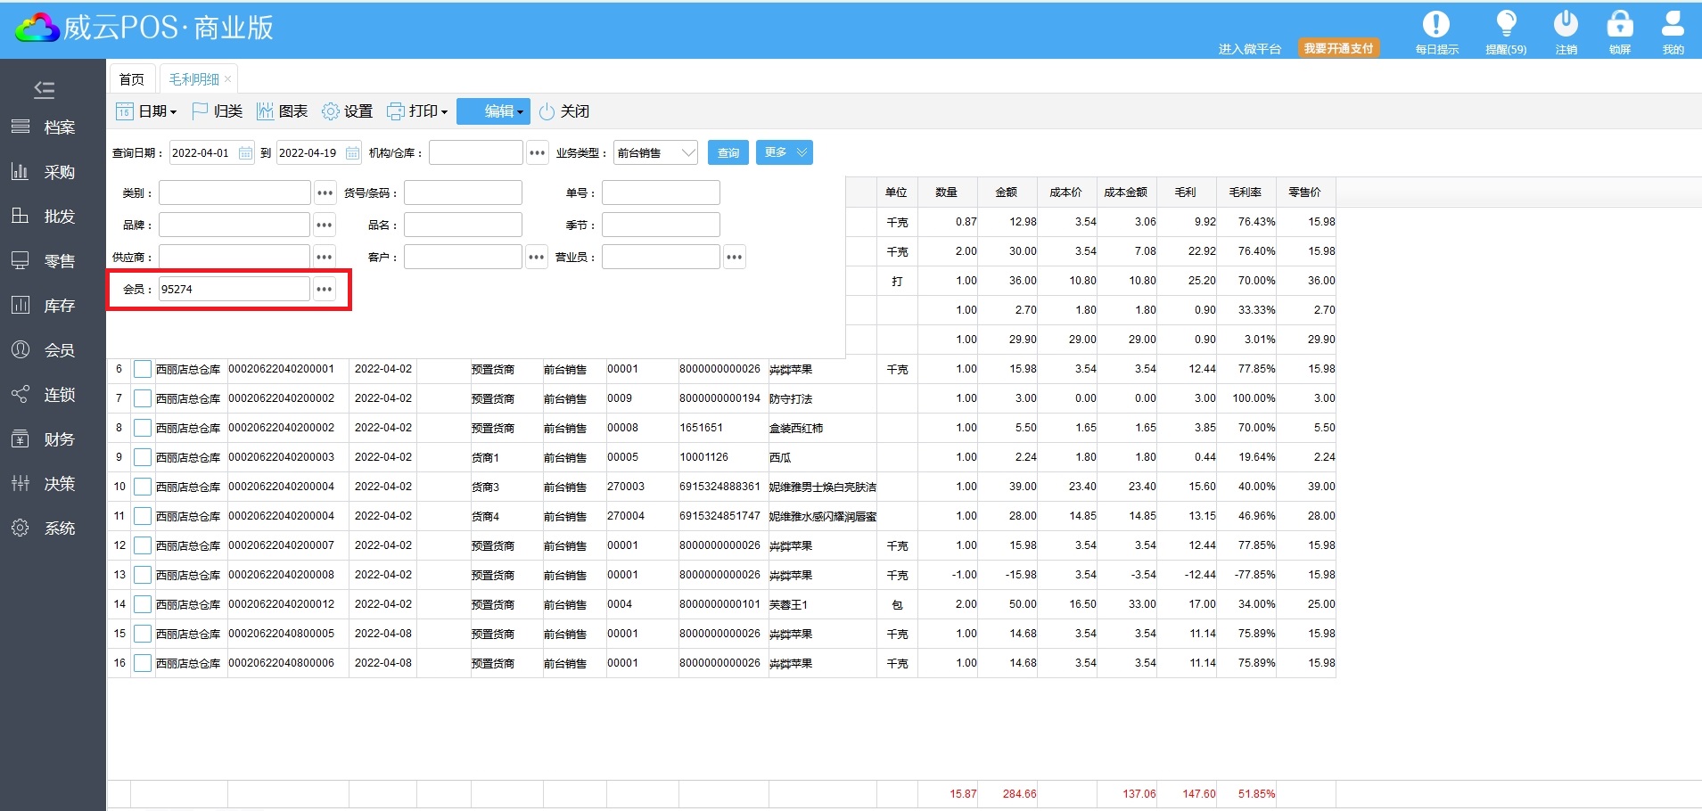Click the 查询 search button
Screen dimensions: 1702x811
[x=728, y=152]
